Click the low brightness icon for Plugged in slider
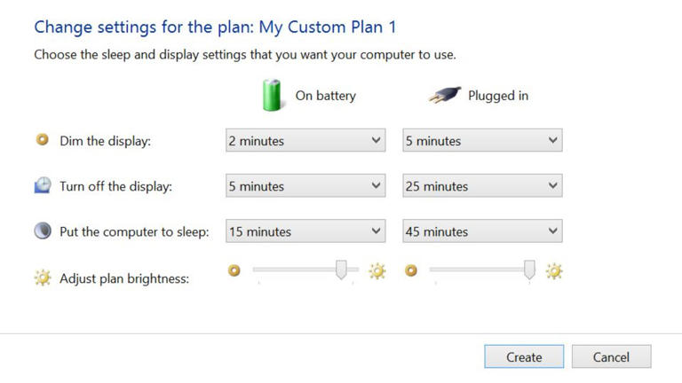The height and width of the screenshot is (383, 682). [411, 270]
